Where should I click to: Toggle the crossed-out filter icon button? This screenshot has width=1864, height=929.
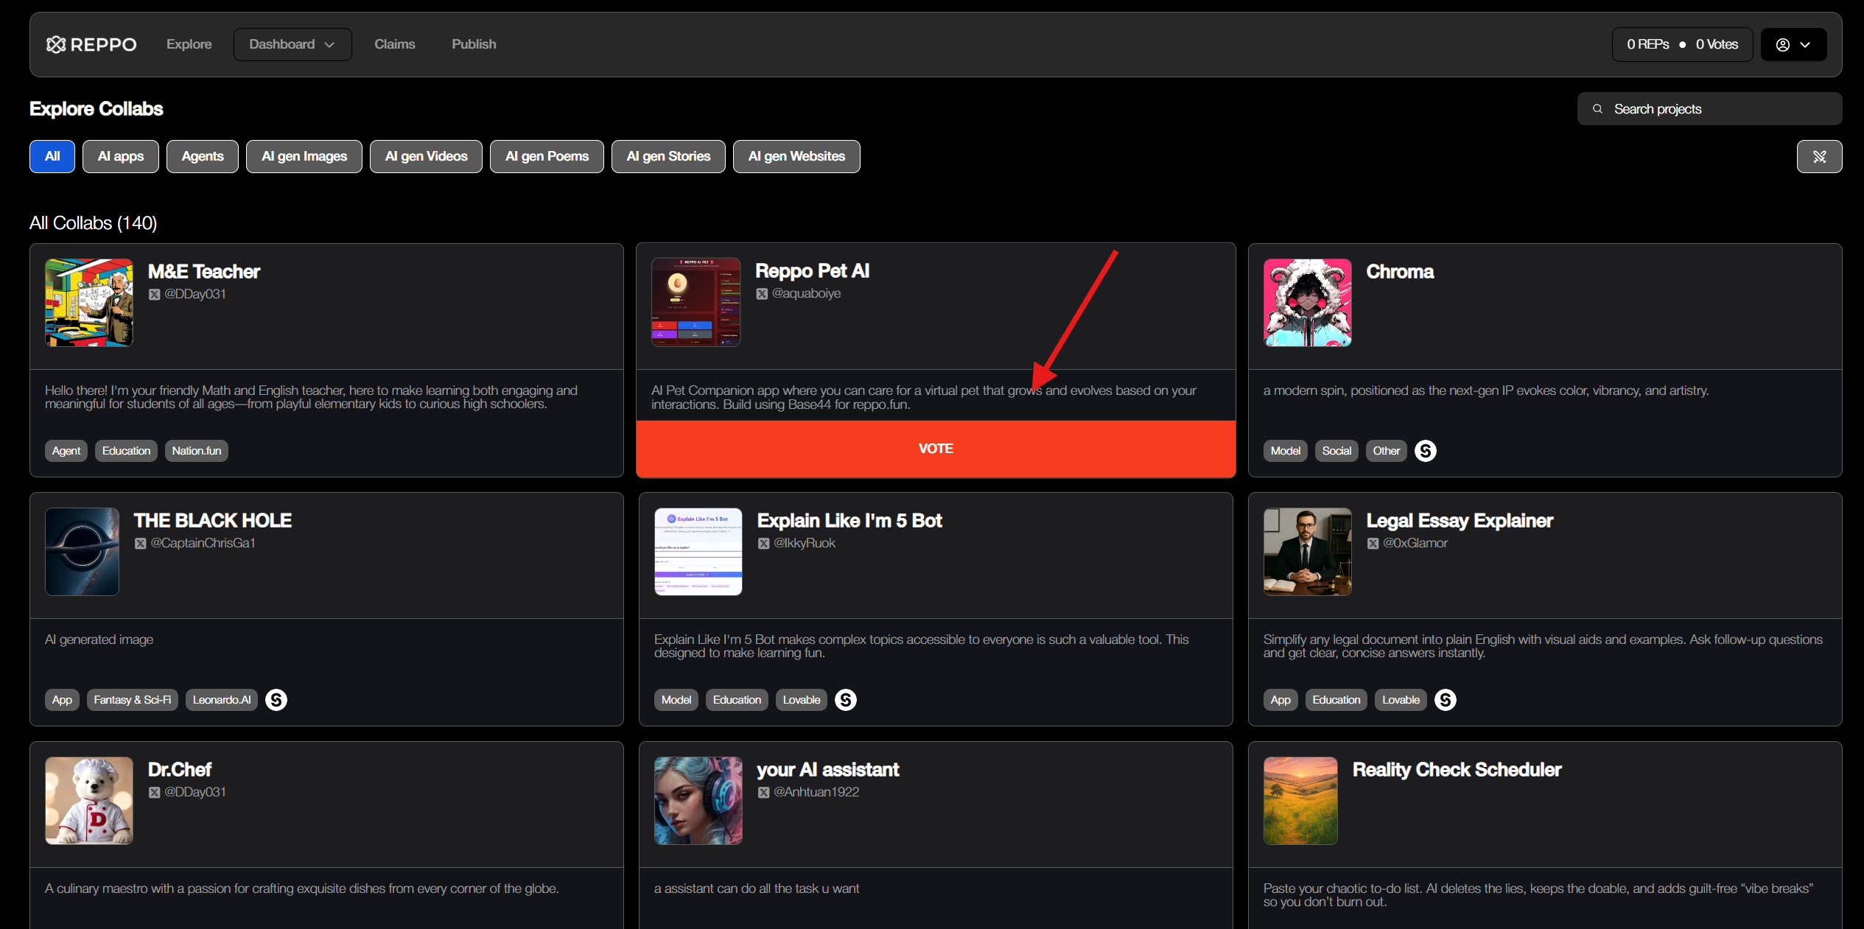point(1819,156)
